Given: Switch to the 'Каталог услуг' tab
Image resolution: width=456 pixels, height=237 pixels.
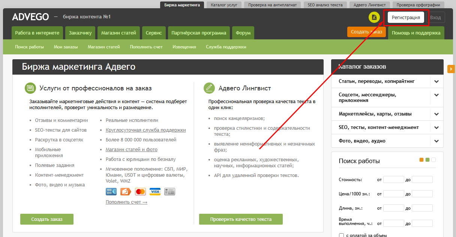Looking at the screenshot, I should 223,4.
